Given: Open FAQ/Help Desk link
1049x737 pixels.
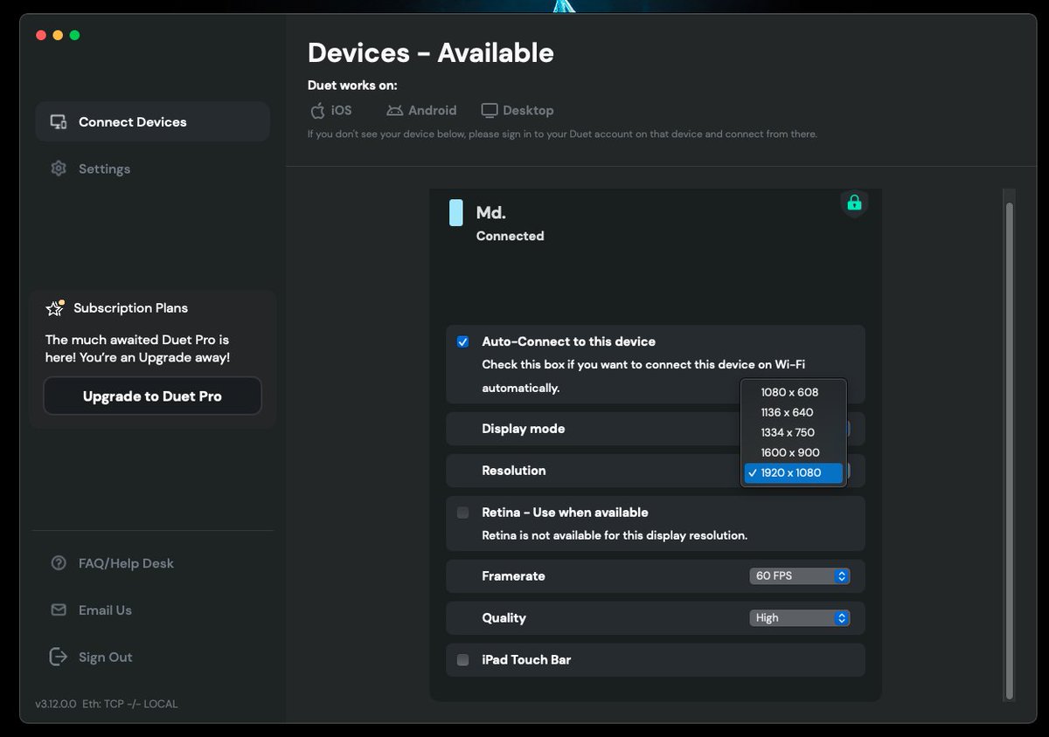Looking at the screenshot, I should 126,563.
